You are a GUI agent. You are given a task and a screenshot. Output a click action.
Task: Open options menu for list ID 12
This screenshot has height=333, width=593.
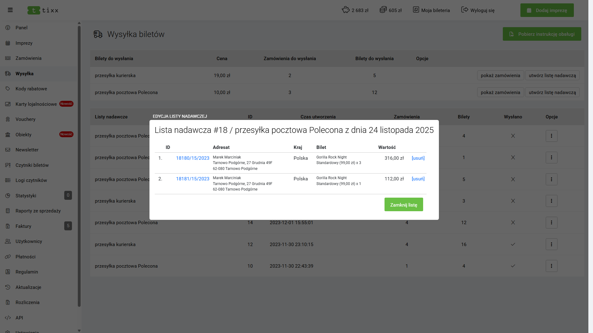[551, 245]
